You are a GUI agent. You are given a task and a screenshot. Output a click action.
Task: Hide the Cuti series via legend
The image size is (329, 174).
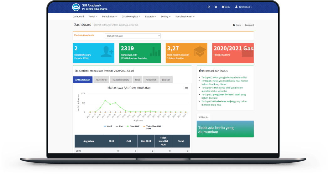(120, 126)
